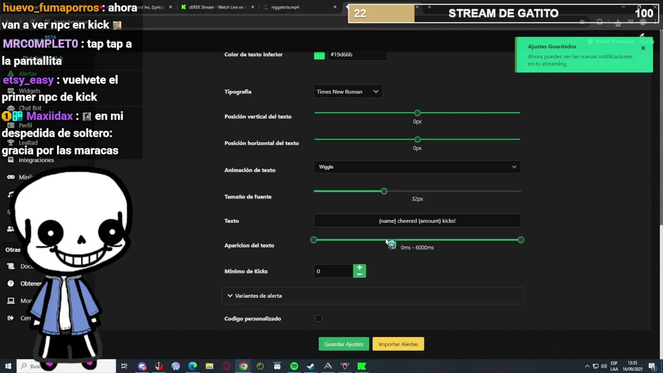663x373 pixels.
Task: Click the ESP LAA language indicator
Action: tap(614, 366)
